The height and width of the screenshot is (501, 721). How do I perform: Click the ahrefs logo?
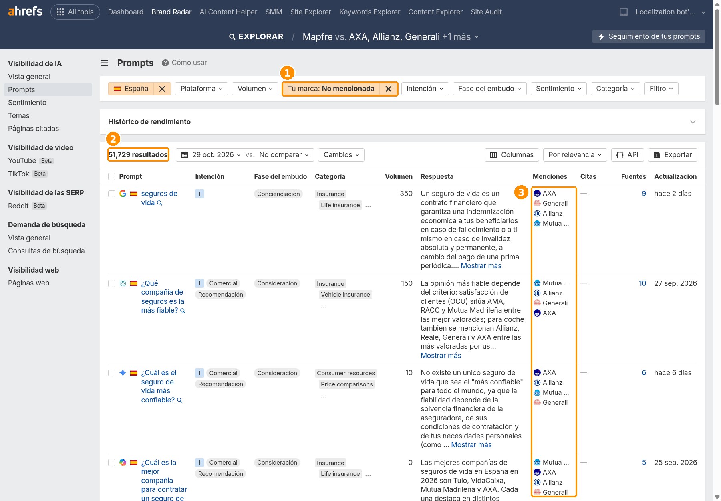25,12
